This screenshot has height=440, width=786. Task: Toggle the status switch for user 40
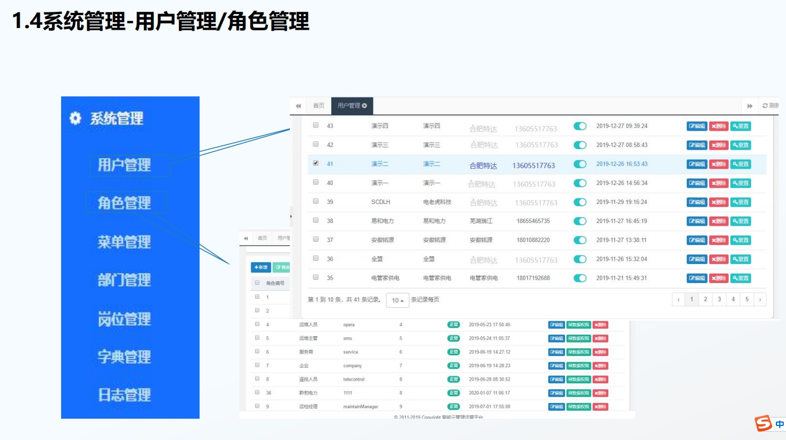tap(580, 183)
